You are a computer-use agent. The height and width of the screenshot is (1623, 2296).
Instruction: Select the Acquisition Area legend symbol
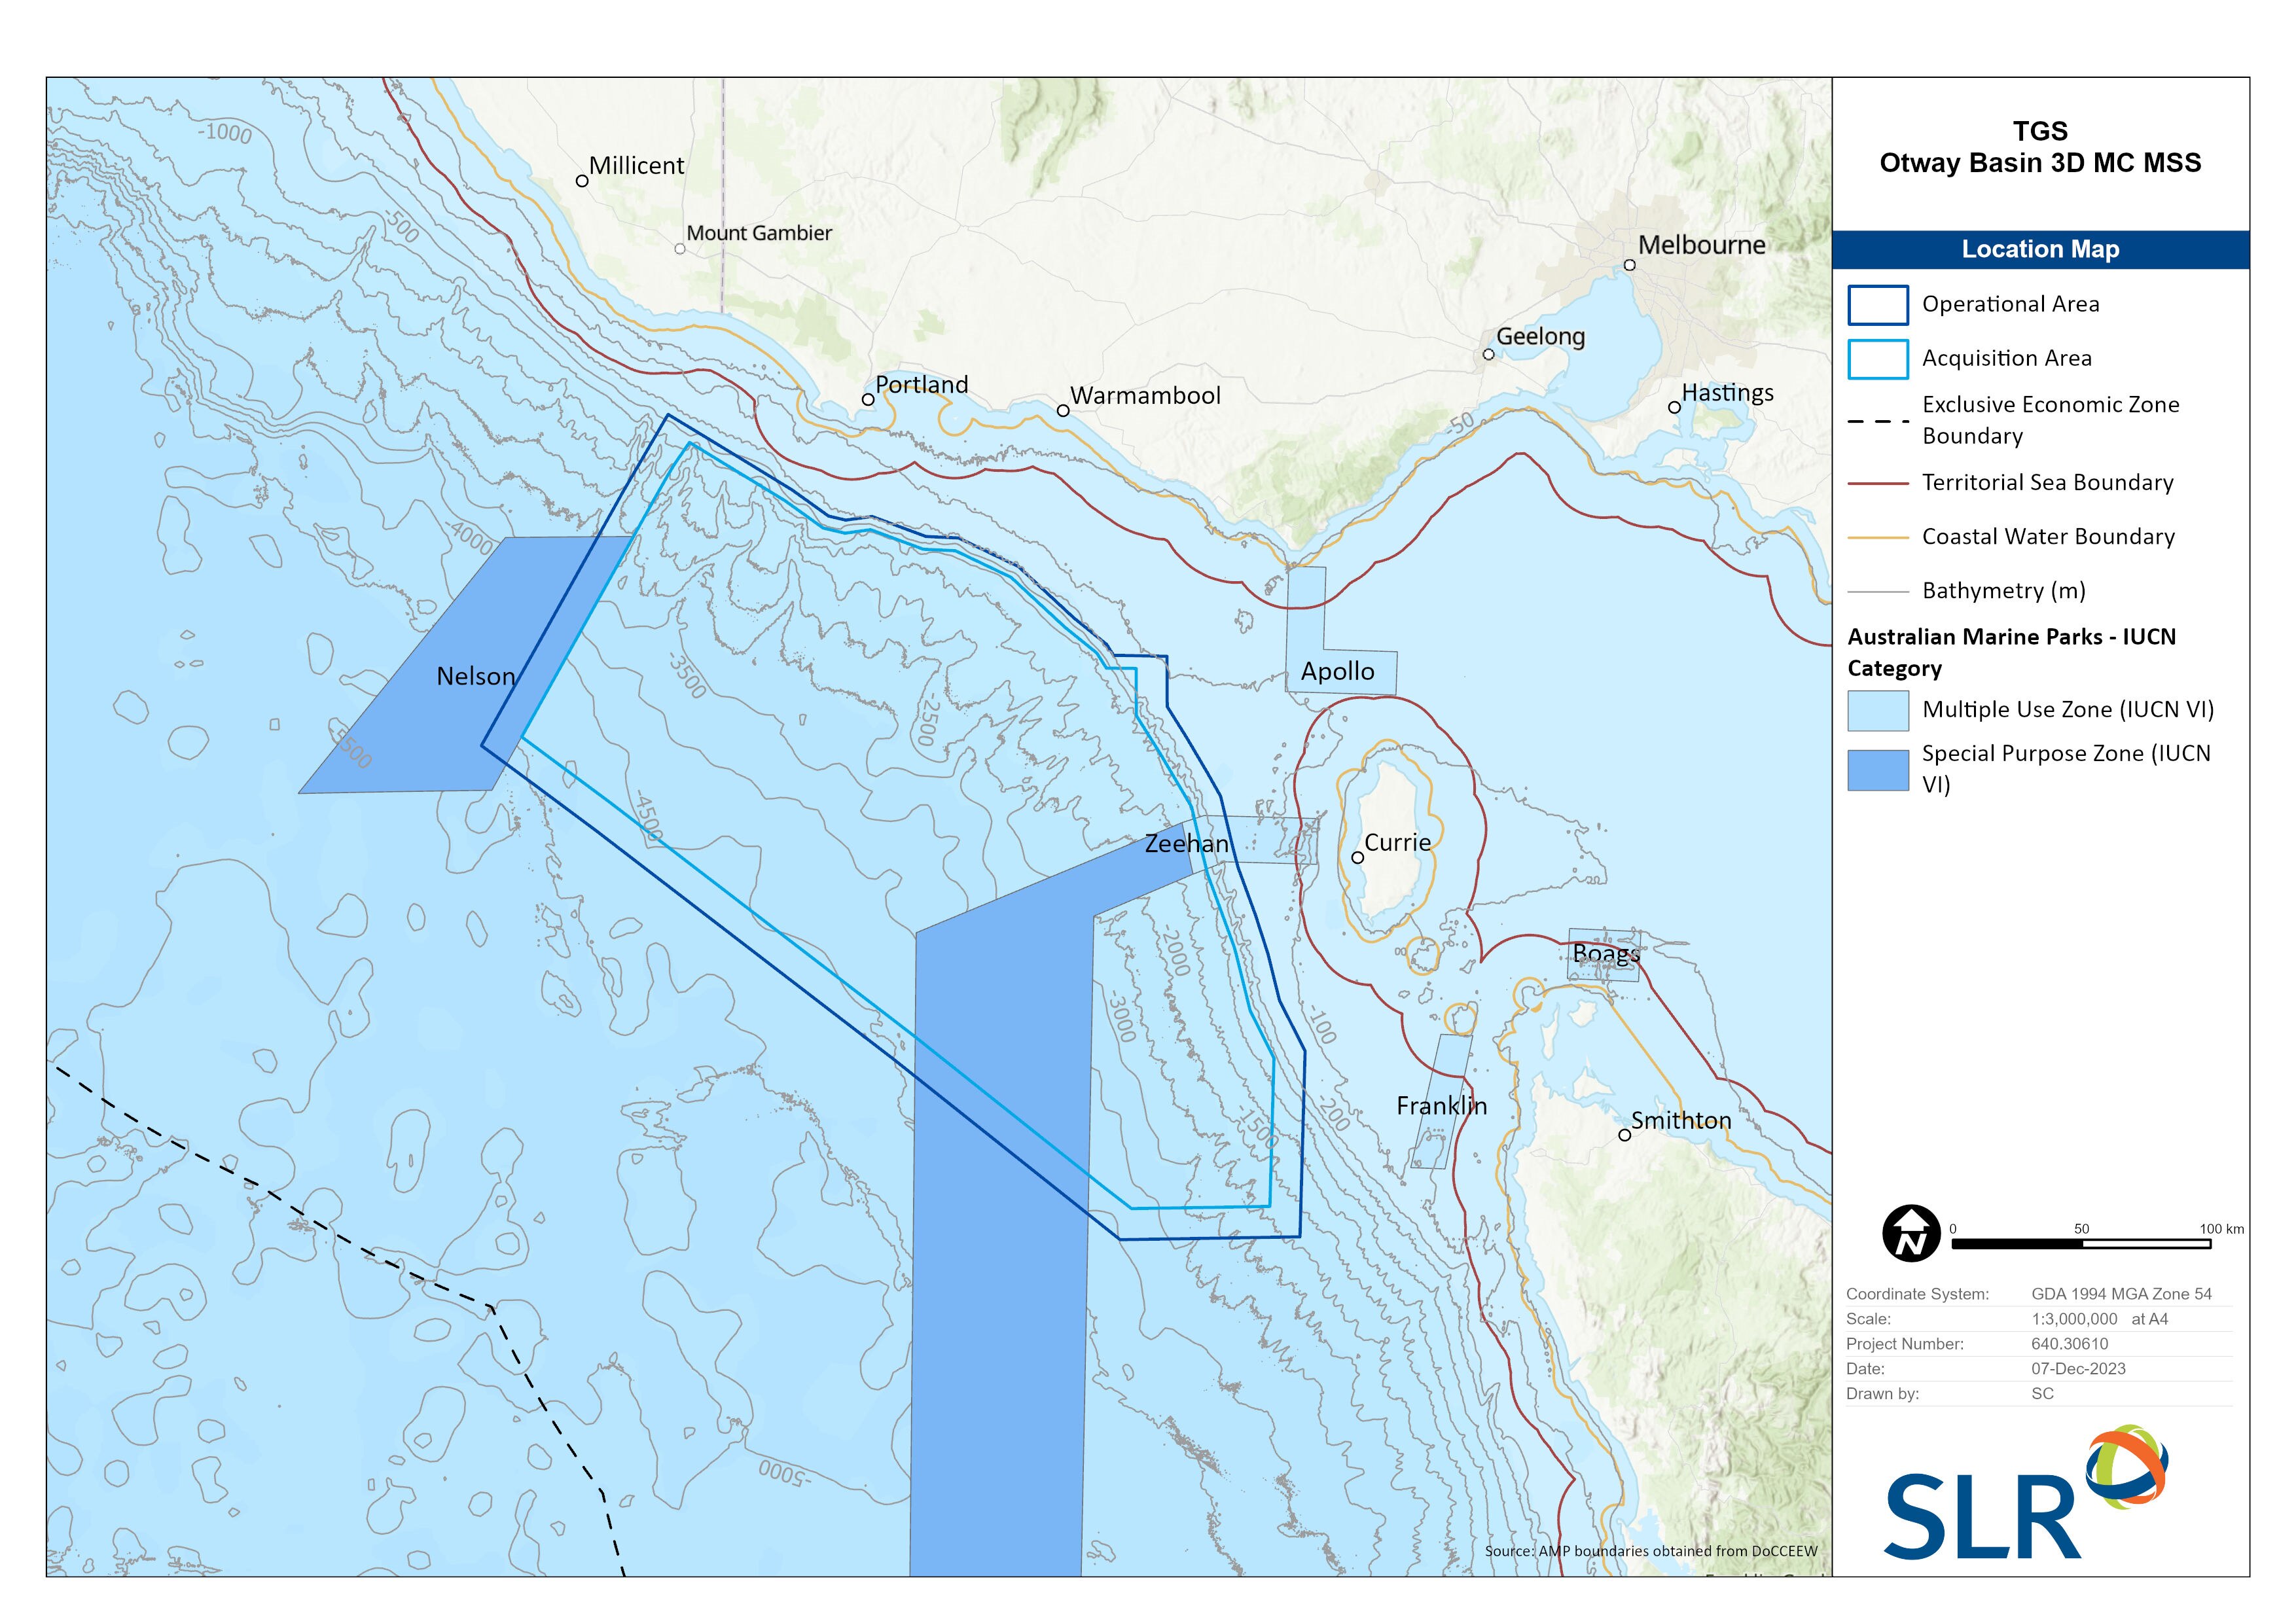1880,360
